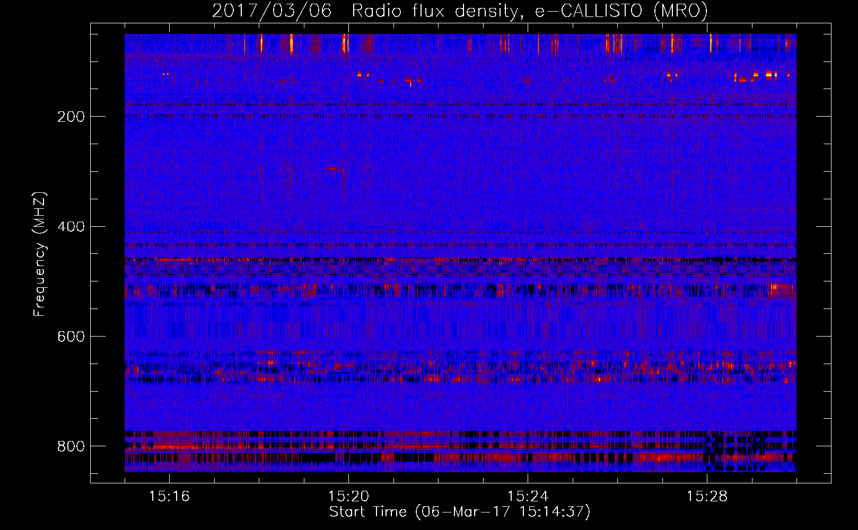The height and width of the screenshot is (530, 858).
Task: Click the 15:24 time tick label
Action: (x=528, y=497)
